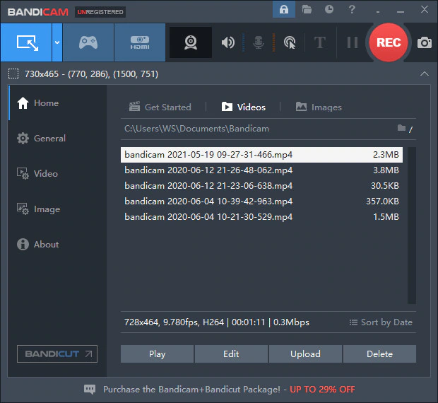Select the Screen Recording mode icon

click(27, 42)
